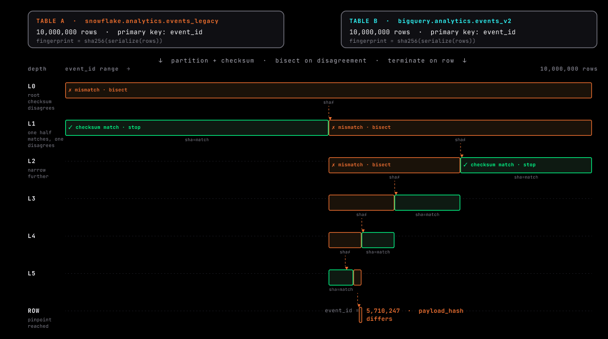This screenshot has width=608, height=339.
Task: Click the "event_id =" label in ROW line
Action: tap(341, 311)
